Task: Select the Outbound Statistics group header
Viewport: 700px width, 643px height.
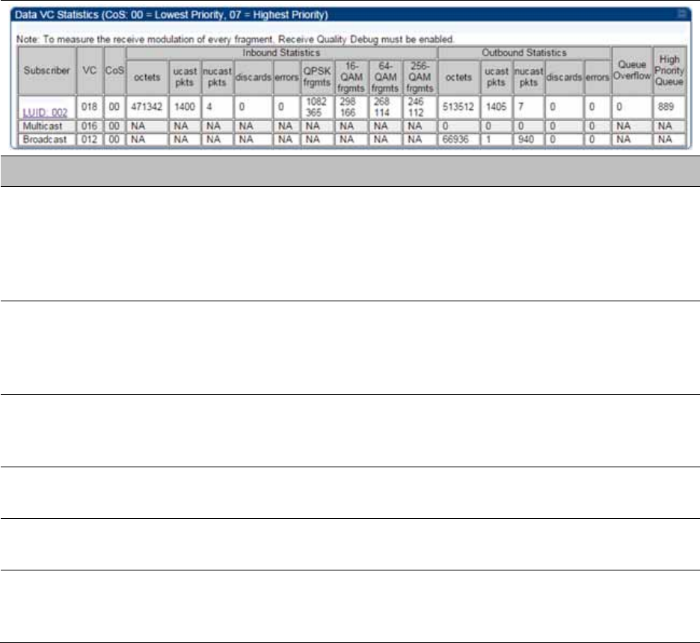Action: [x=524, y=52]
